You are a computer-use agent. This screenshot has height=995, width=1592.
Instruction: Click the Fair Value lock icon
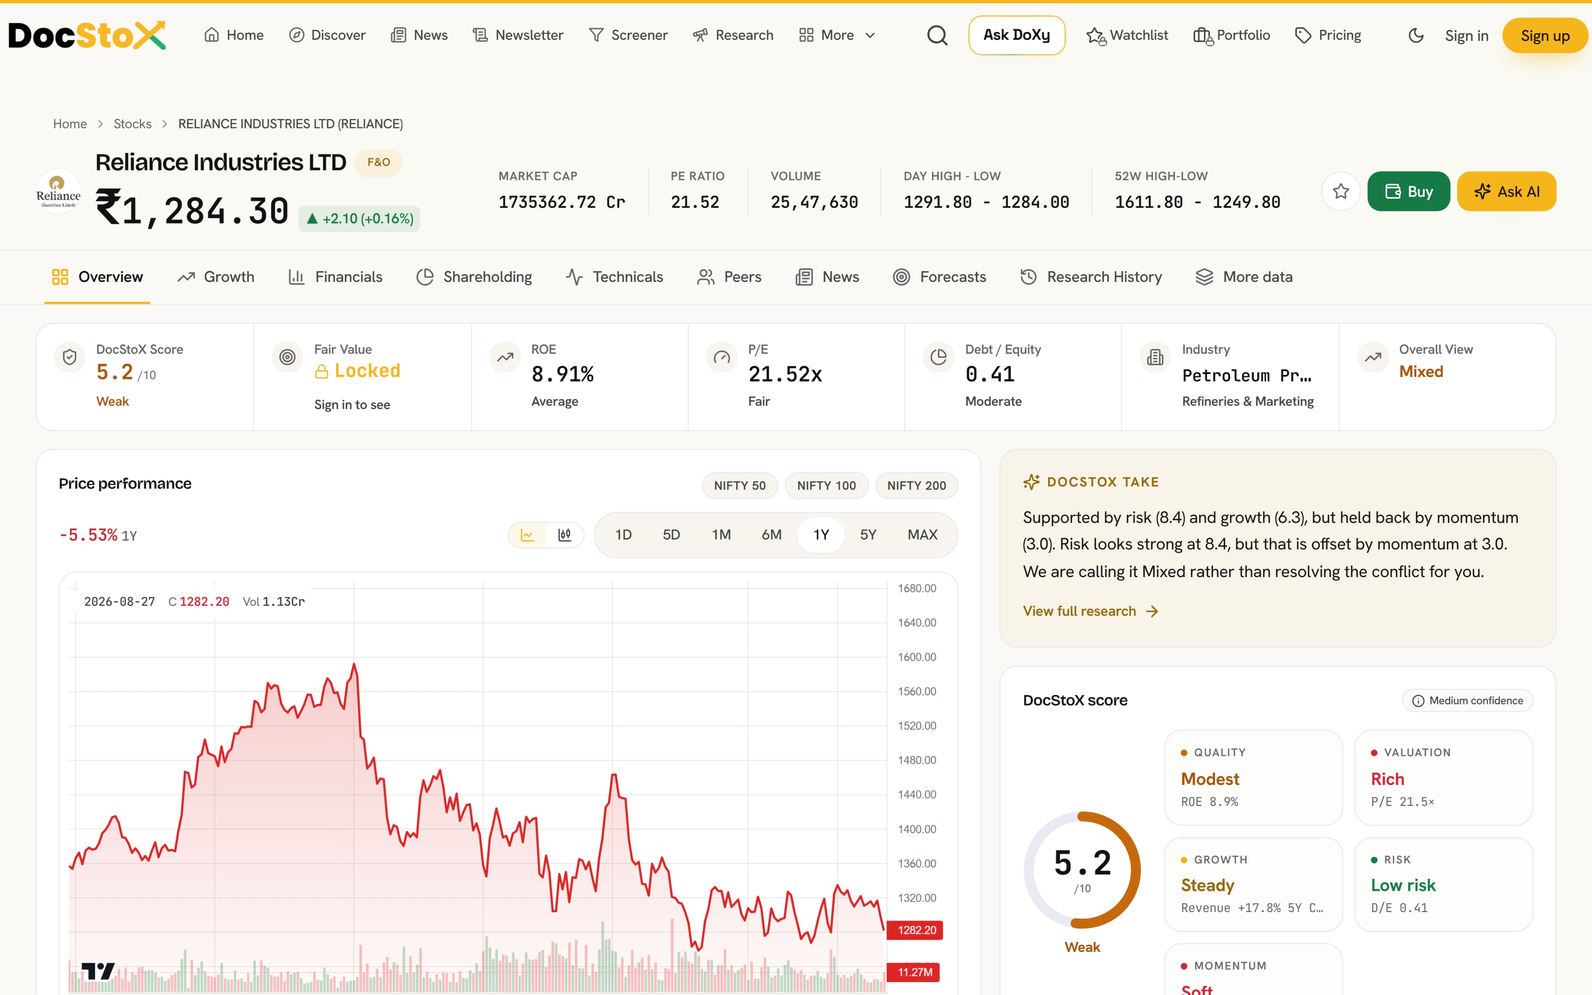point(322,372)
